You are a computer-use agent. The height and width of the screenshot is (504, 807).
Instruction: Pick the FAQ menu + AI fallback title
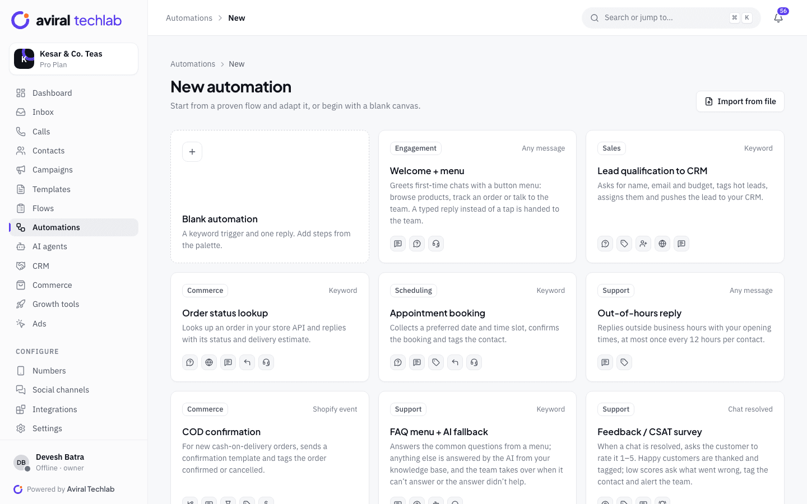(x=439, y=432)
